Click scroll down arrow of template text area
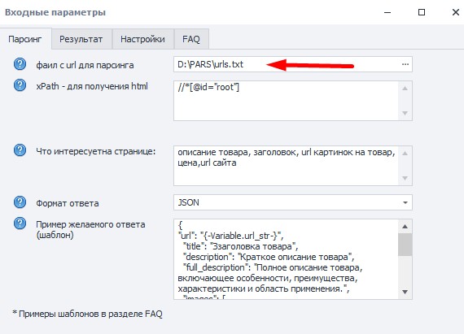 click(405, 292)
